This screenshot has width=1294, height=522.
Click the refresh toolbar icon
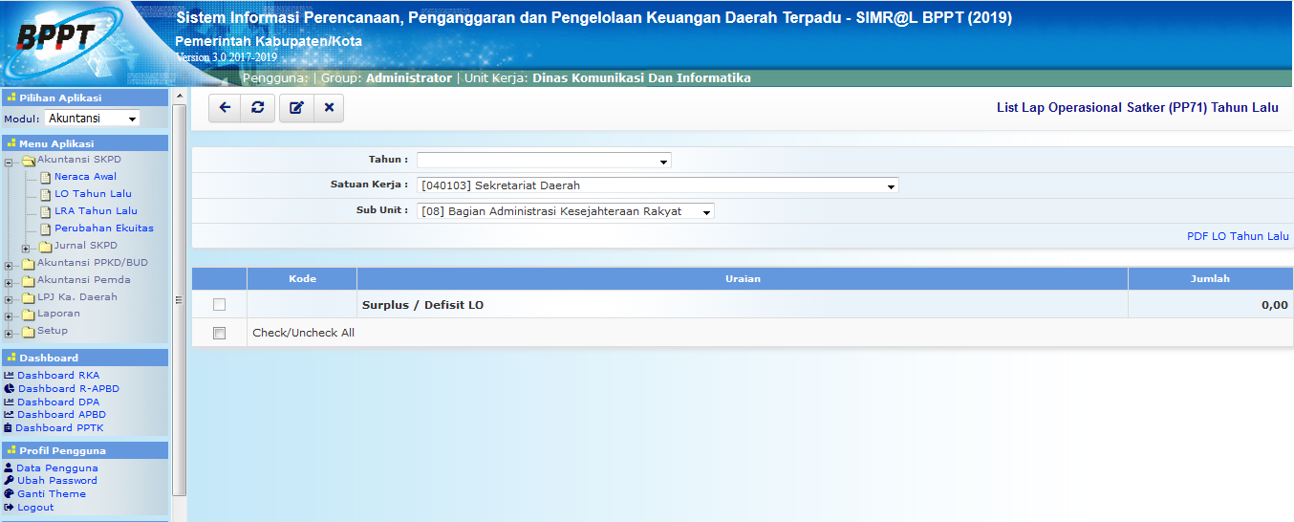coord(258,108)
